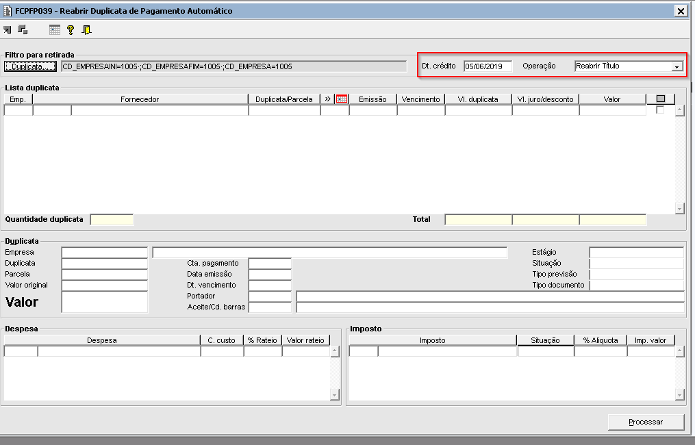Image resolution: width=695 pixels, height=445 pixels.
Task: Click the Emp. column header
Action: [x=18, y=99]
